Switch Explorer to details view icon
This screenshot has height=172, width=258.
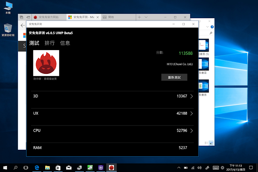[x=206, y=143]
